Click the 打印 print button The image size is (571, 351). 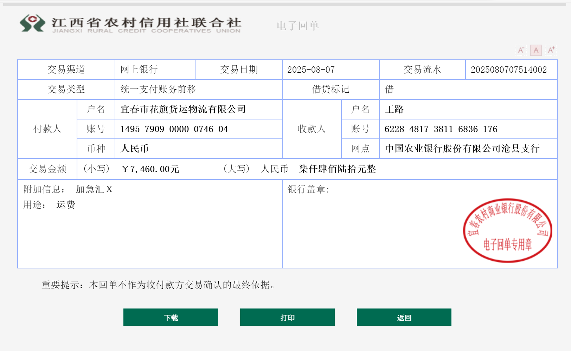coord(287,317)
